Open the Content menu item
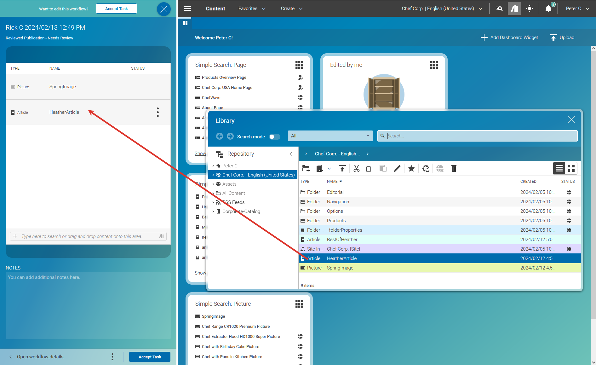This screenshot has height=365, width=596. tap(215, 9)
